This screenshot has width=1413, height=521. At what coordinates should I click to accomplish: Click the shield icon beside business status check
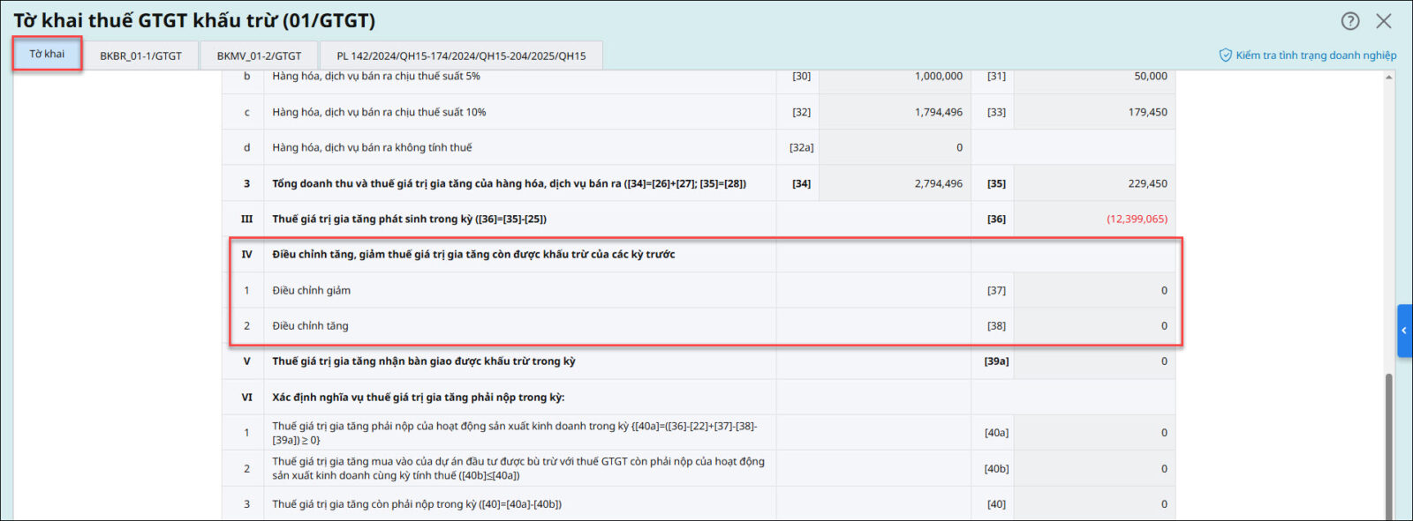click(1226, 56)
